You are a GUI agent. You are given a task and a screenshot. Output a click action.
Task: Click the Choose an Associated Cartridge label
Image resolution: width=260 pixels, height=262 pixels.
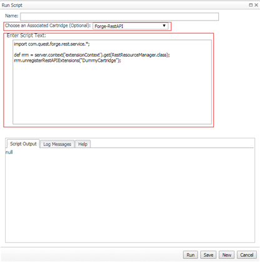(x=48, y=26)
